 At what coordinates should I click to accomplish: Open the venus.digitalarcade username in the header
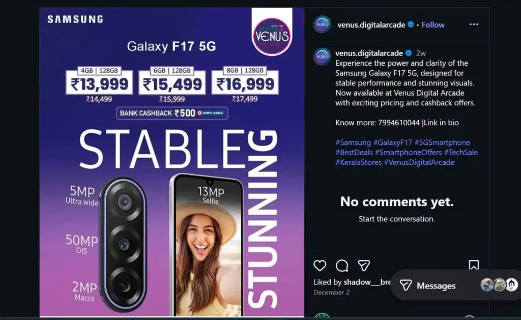click(x=371, y=25)
